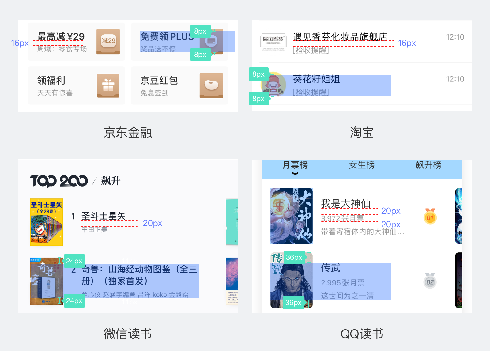This screenshot has height=351, width=490.
Task: Click the gold 01 medal badge
Action: coord(430,216)
